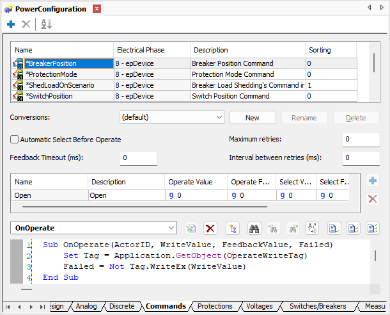
Task: Click the binoculars find icon
Action: (253, 228)
